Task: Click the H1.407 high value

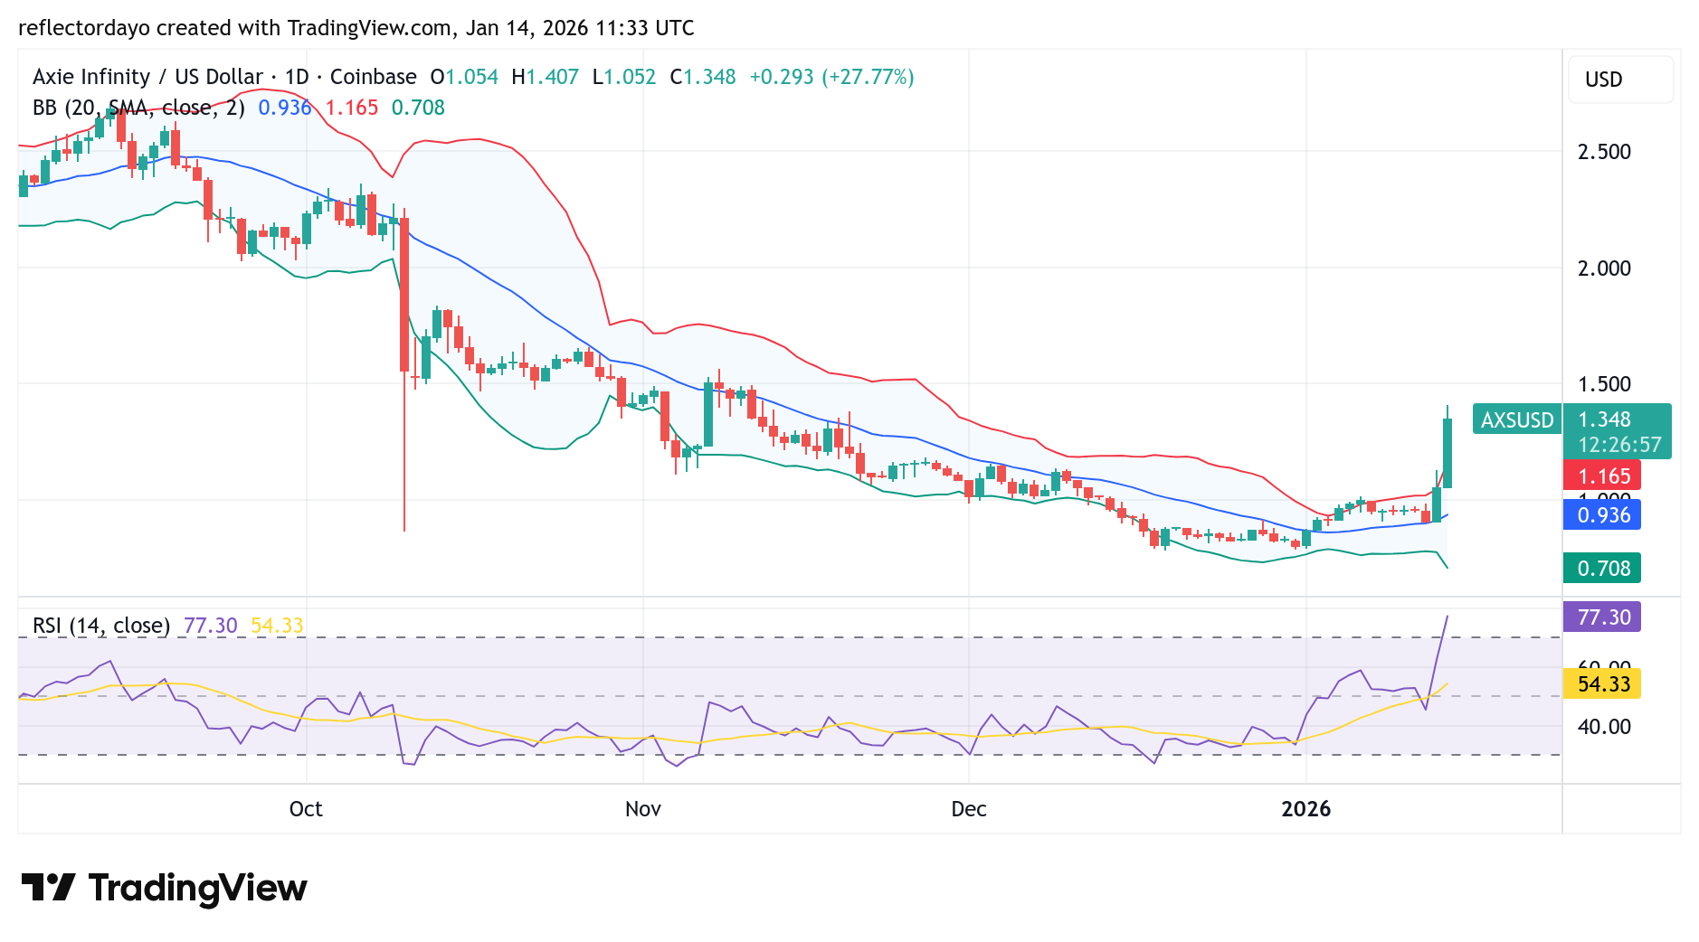Action: tap(546, 77)
